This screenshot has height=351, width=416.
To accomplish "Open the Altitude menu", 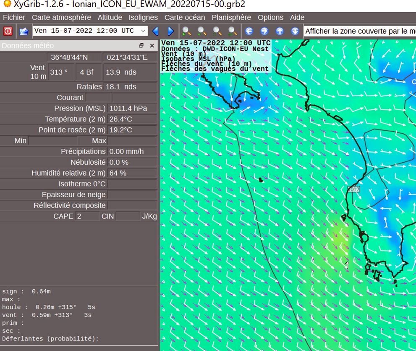I will pyautogui.click(x=110, y=18).
